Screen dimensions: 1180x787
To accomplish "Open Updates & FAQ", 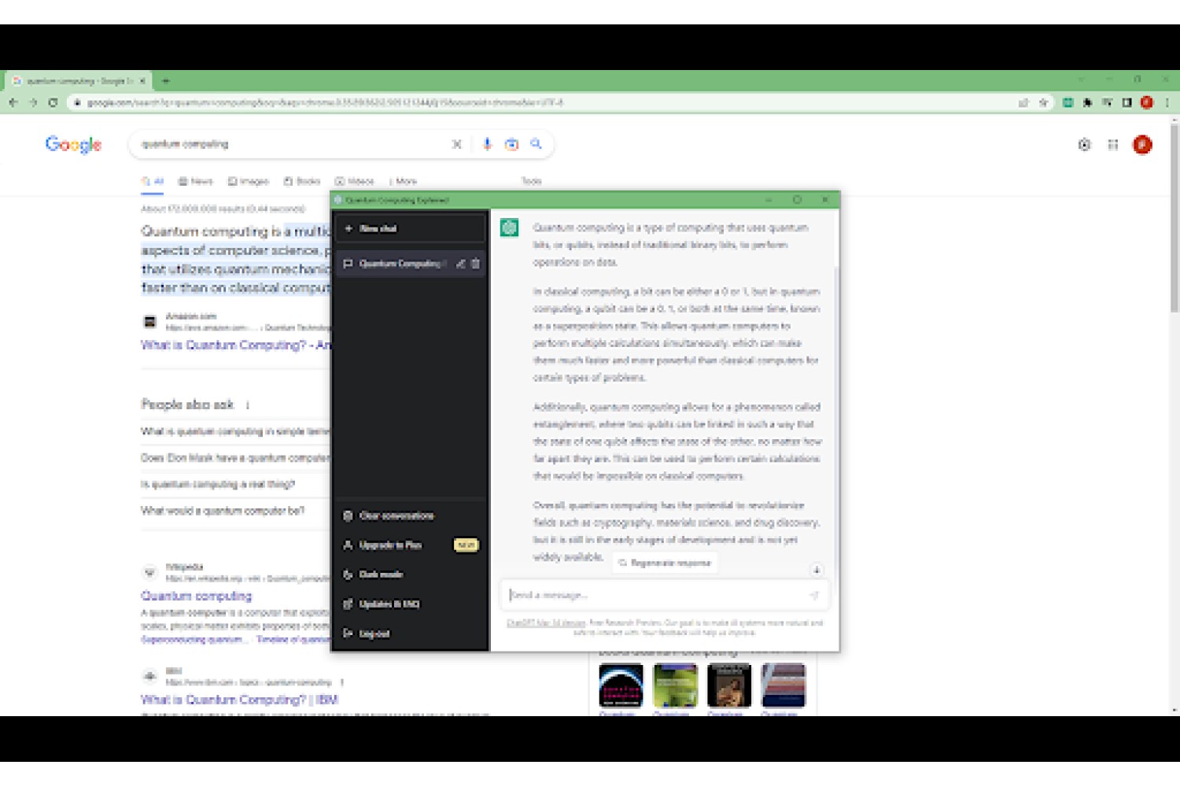I will (x=411, y=604).
